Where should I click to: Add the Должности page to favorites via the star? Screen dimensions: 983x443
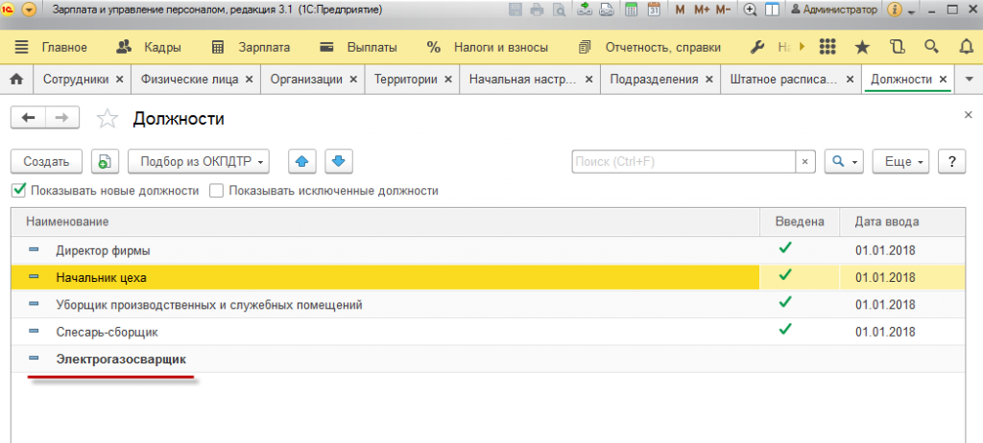pyautogui.click(x=108, y=119)
